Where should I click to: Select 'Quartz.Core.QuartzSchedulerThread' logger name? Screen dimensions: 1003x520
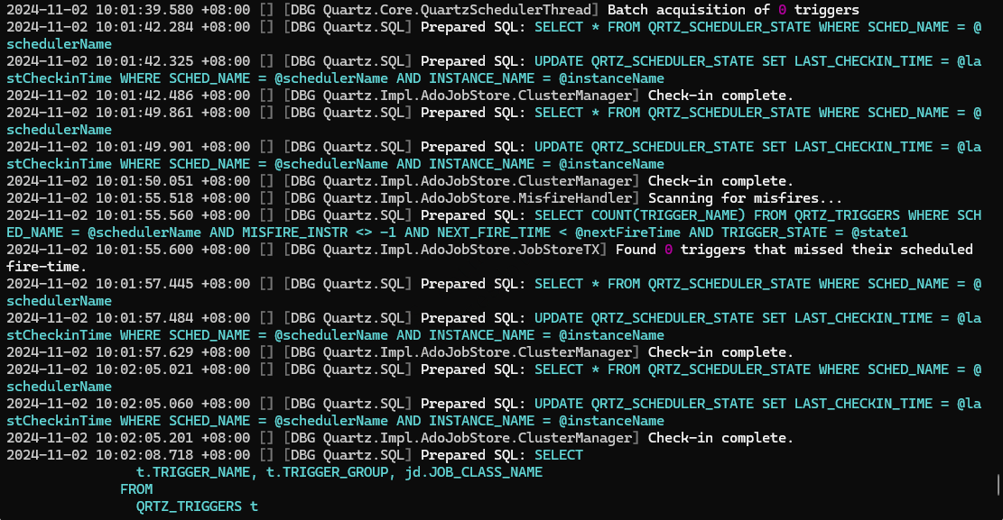coord(457,10)
